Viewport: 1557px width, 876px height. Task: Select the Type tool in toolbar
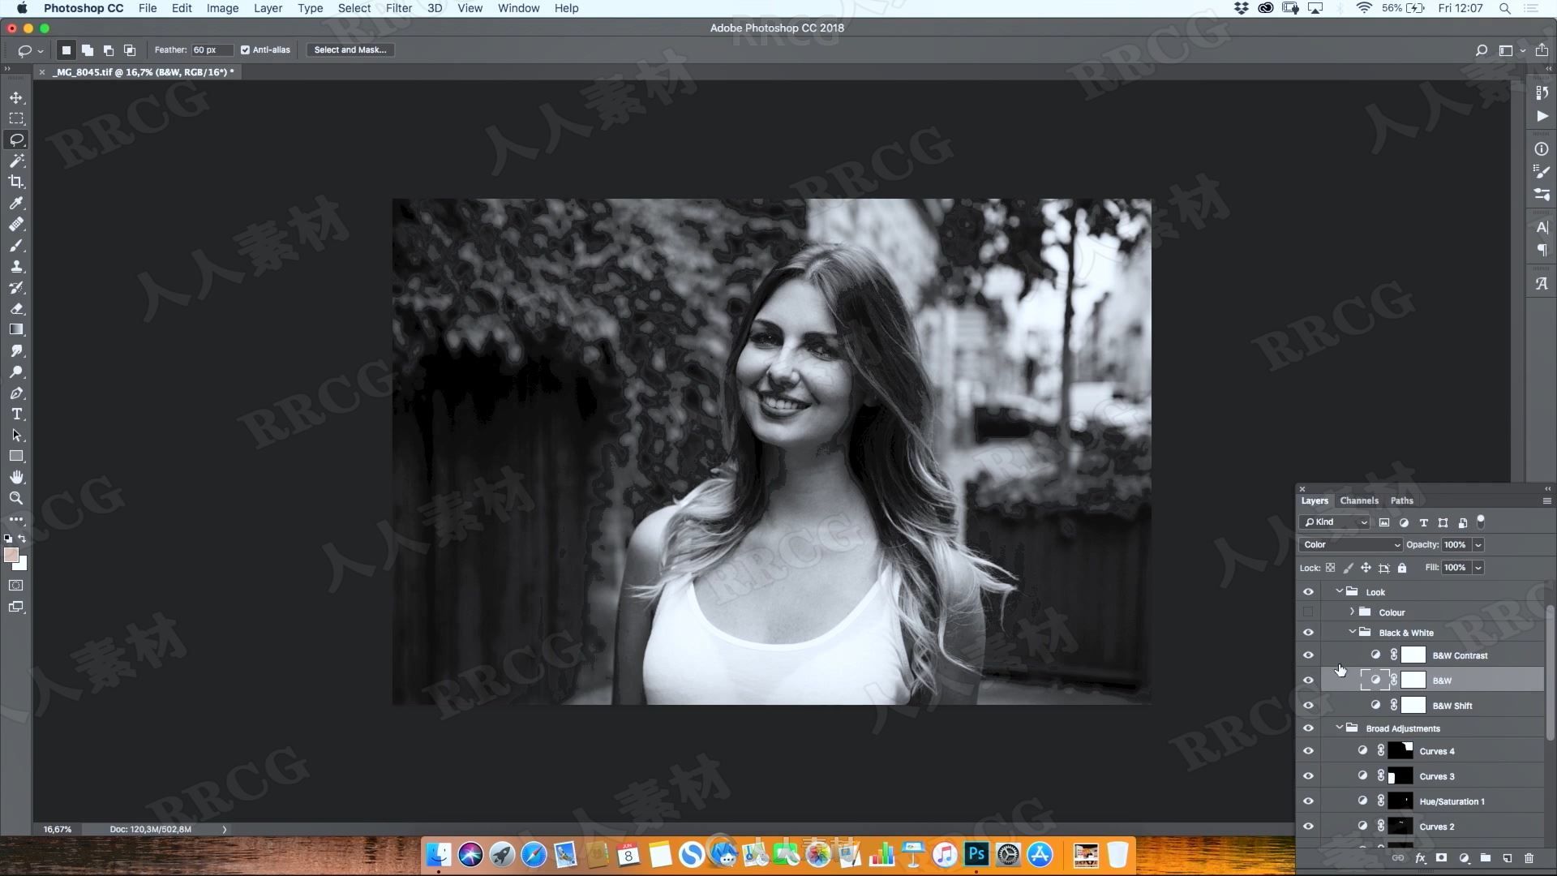tap(16, 414)
